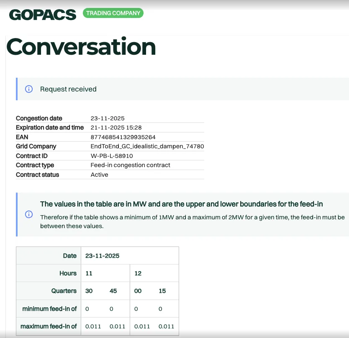The image size is (349, 338).
Task: Click the info icon beside Request received
Action: (29, 89)
